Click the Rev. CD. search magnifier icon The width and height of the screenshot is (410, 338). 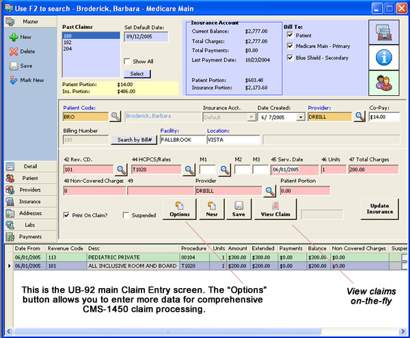(x=121, y=169)
